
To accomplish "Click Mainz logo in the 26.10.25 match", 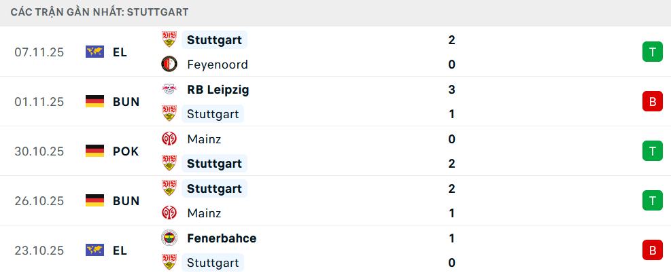I will [x=169, y=213].
